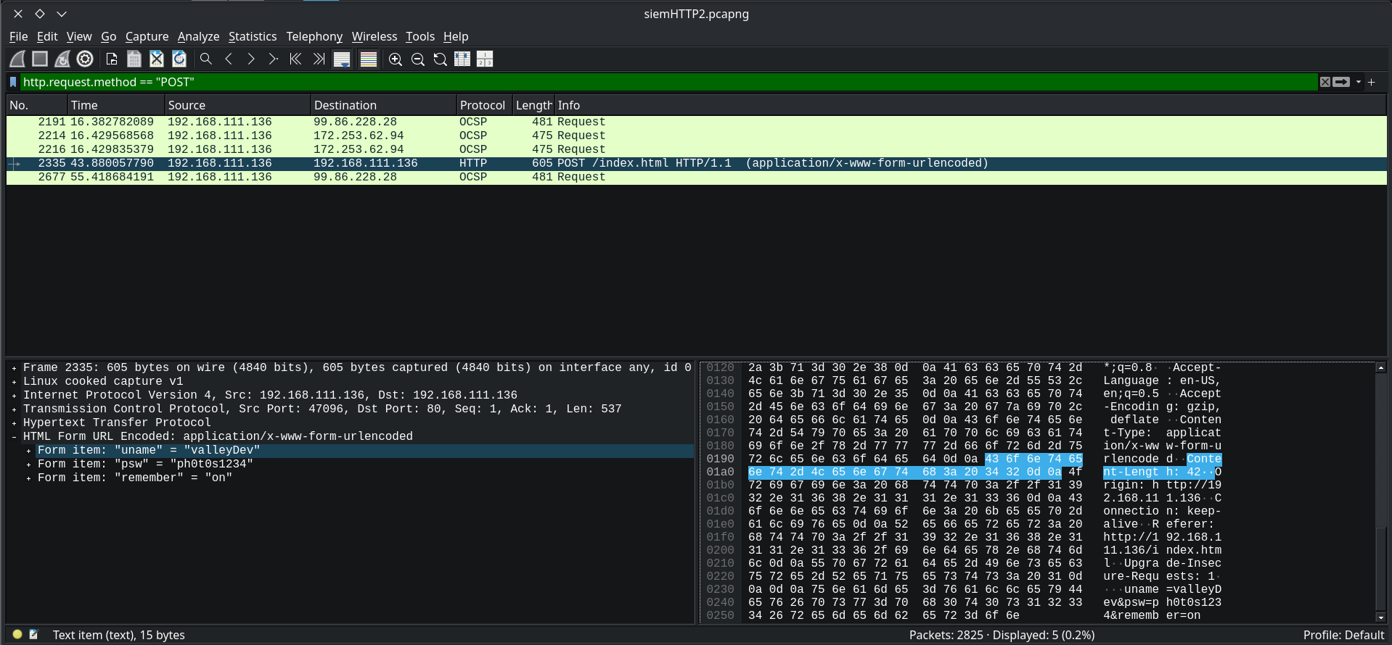
Task: Sort packets by No. column header
Action: [37, 105]
